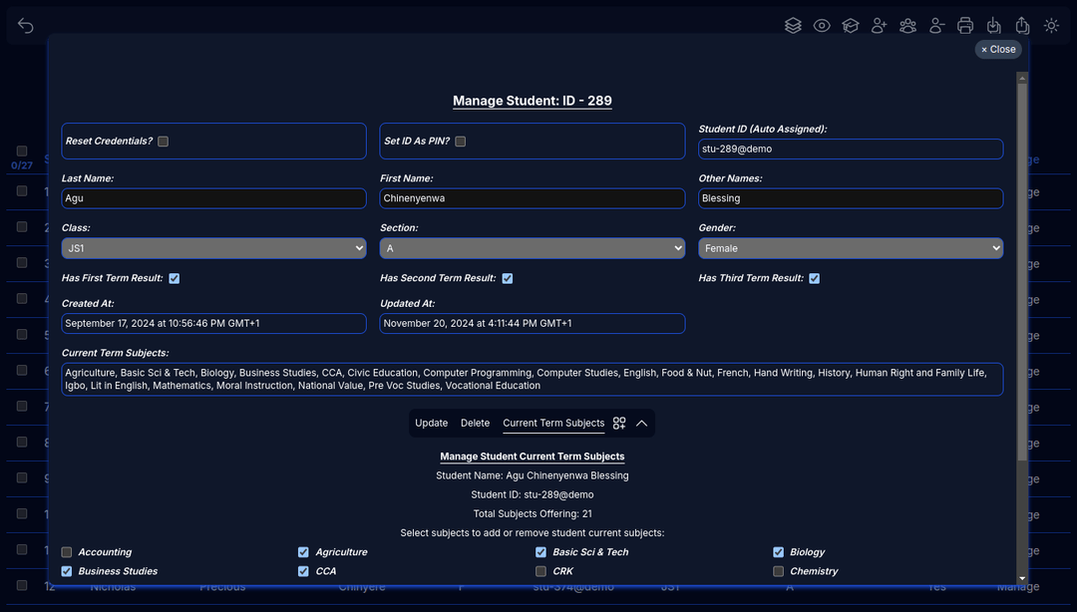Click the graduation cap icon
The height and width of the screenshot is (612, 1077).
(x=850, y=26)
